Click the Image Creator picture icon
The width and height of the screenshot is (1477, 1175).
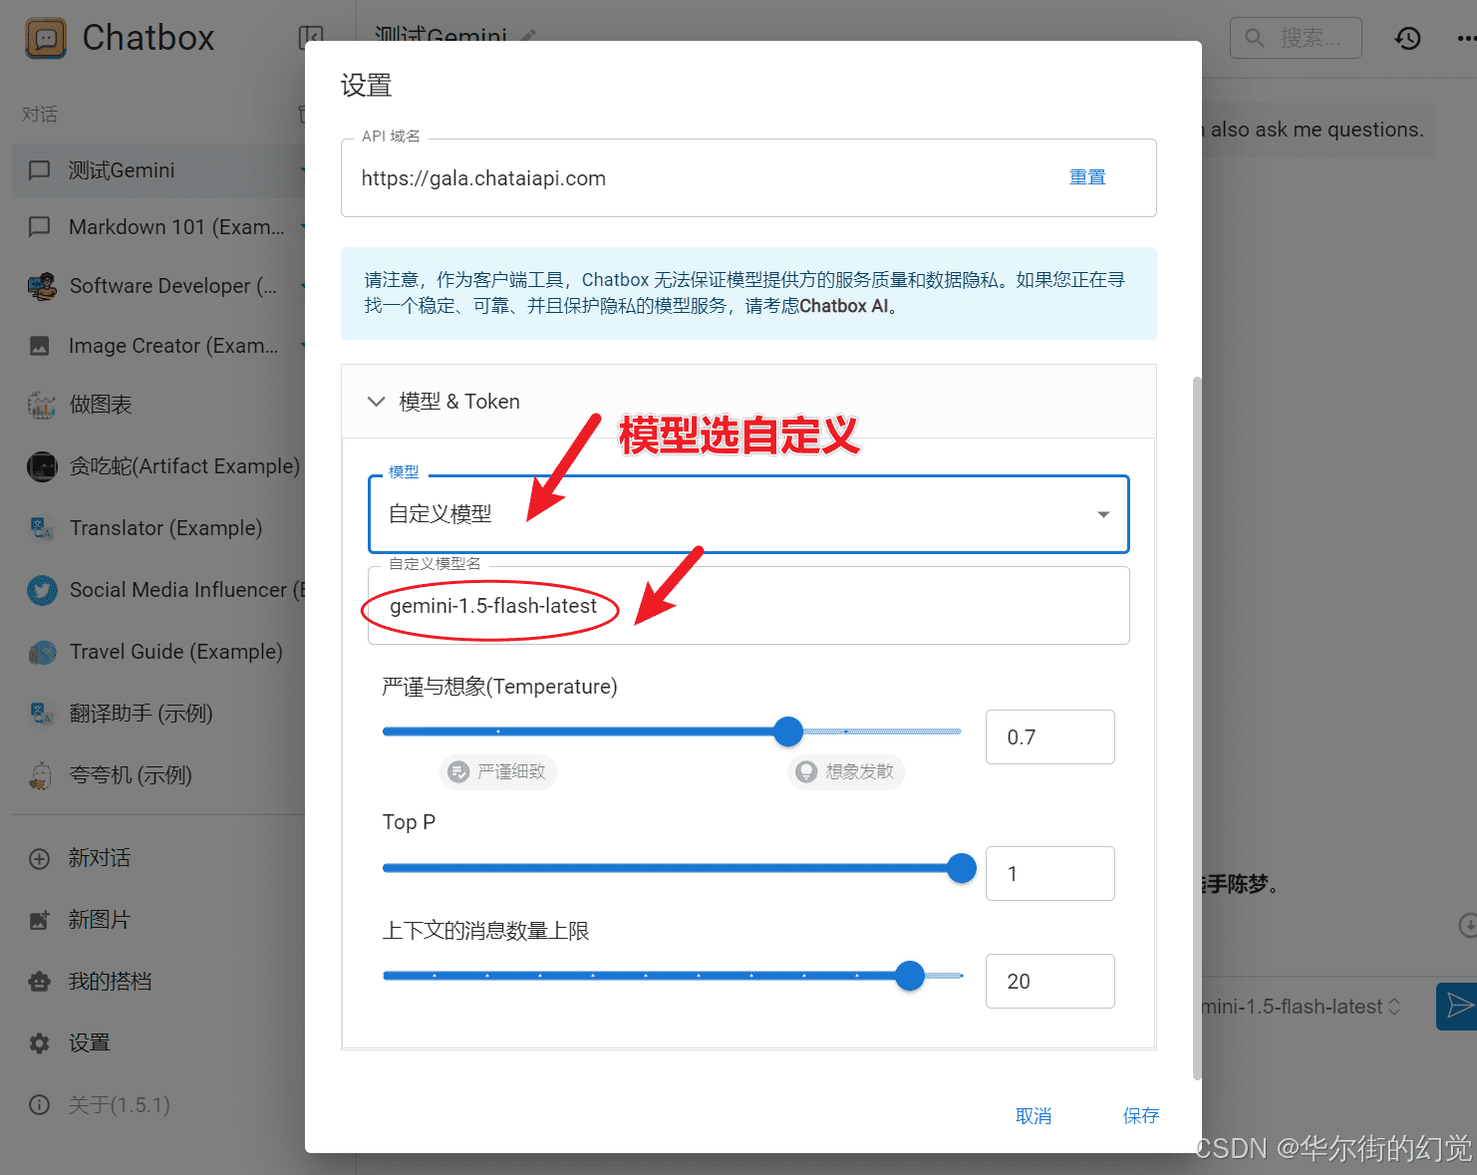pyautogui.click(x=40, y=346)
